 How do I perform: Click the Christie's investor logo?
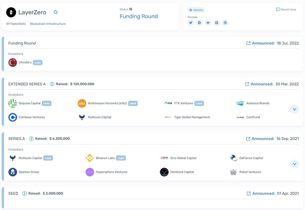(12, 62)
